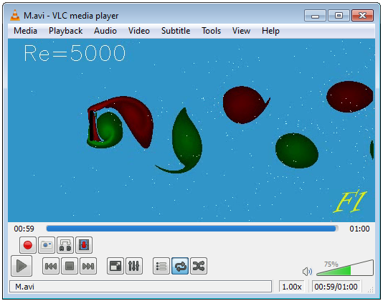Click the red Record button

[x=28, y=245]
